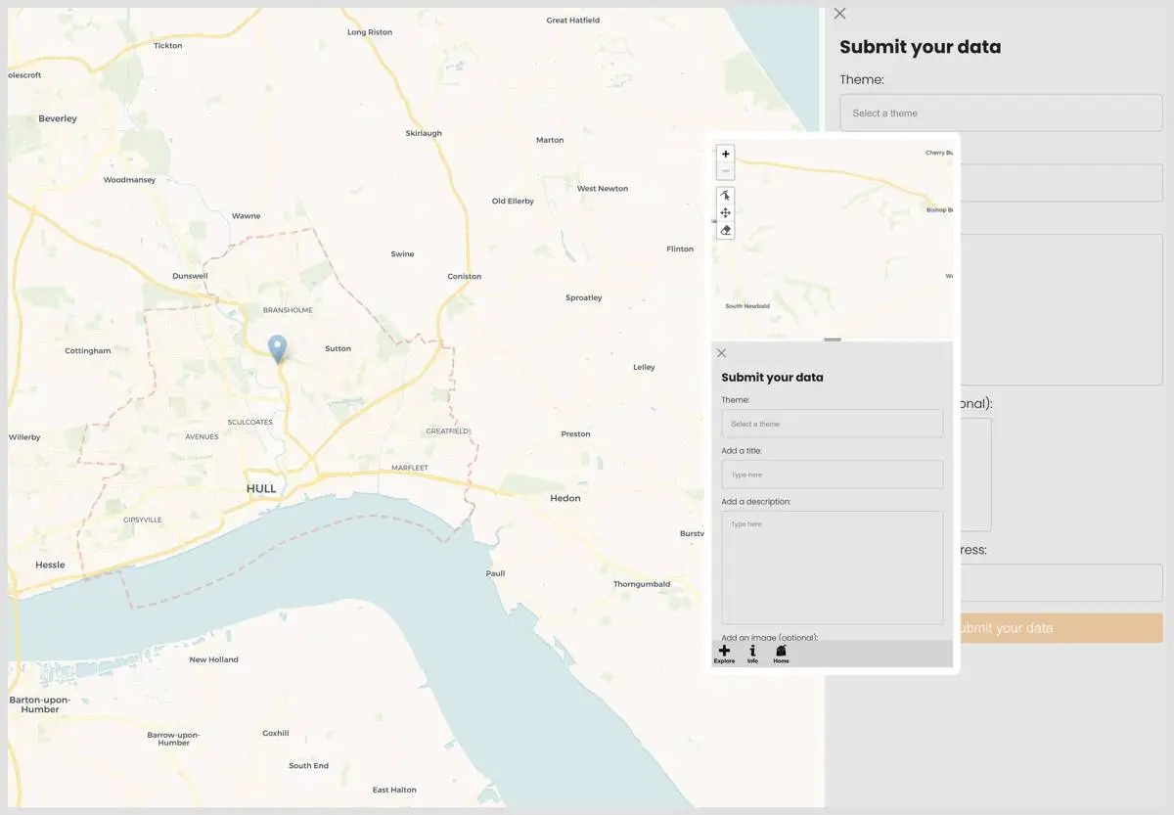1174x815 pixels.
Task: Click the Sproatley label on the map
Action: tap(584, 297)
